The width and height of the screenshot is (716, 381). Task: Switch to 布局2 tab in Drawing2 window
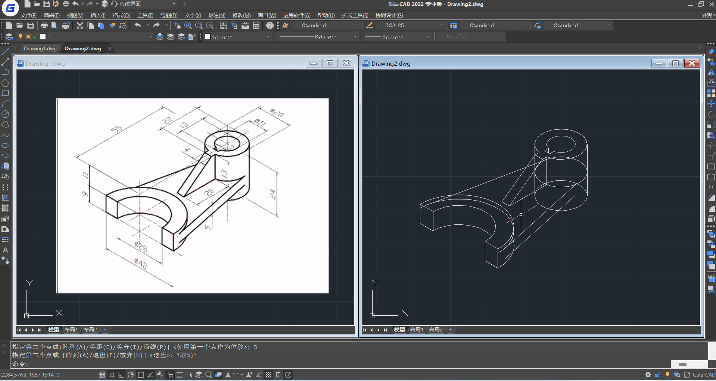point(436,330)
